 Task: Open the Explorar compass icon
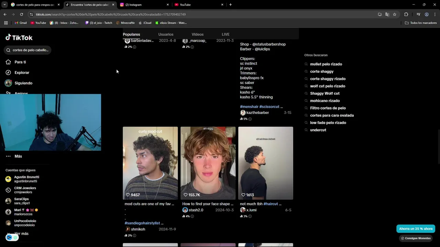tap(8, 72)
